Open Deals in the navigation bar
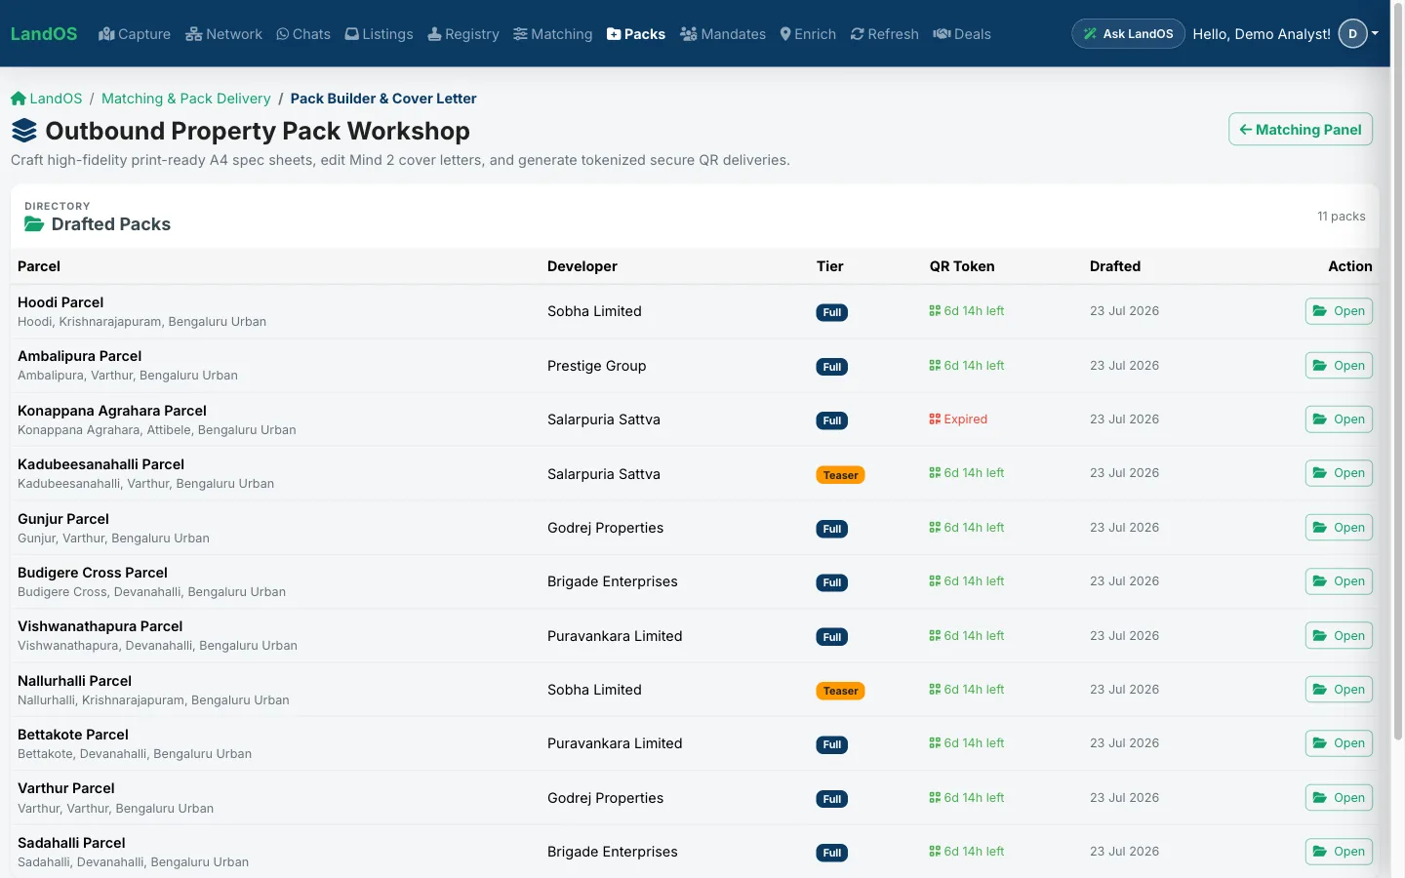The image size is (1405, 878). coord(962,34)
